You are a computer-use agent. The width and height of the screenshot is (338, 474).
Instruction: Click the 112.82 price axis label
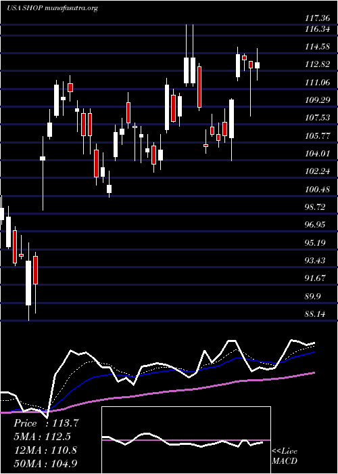(318, 65)
